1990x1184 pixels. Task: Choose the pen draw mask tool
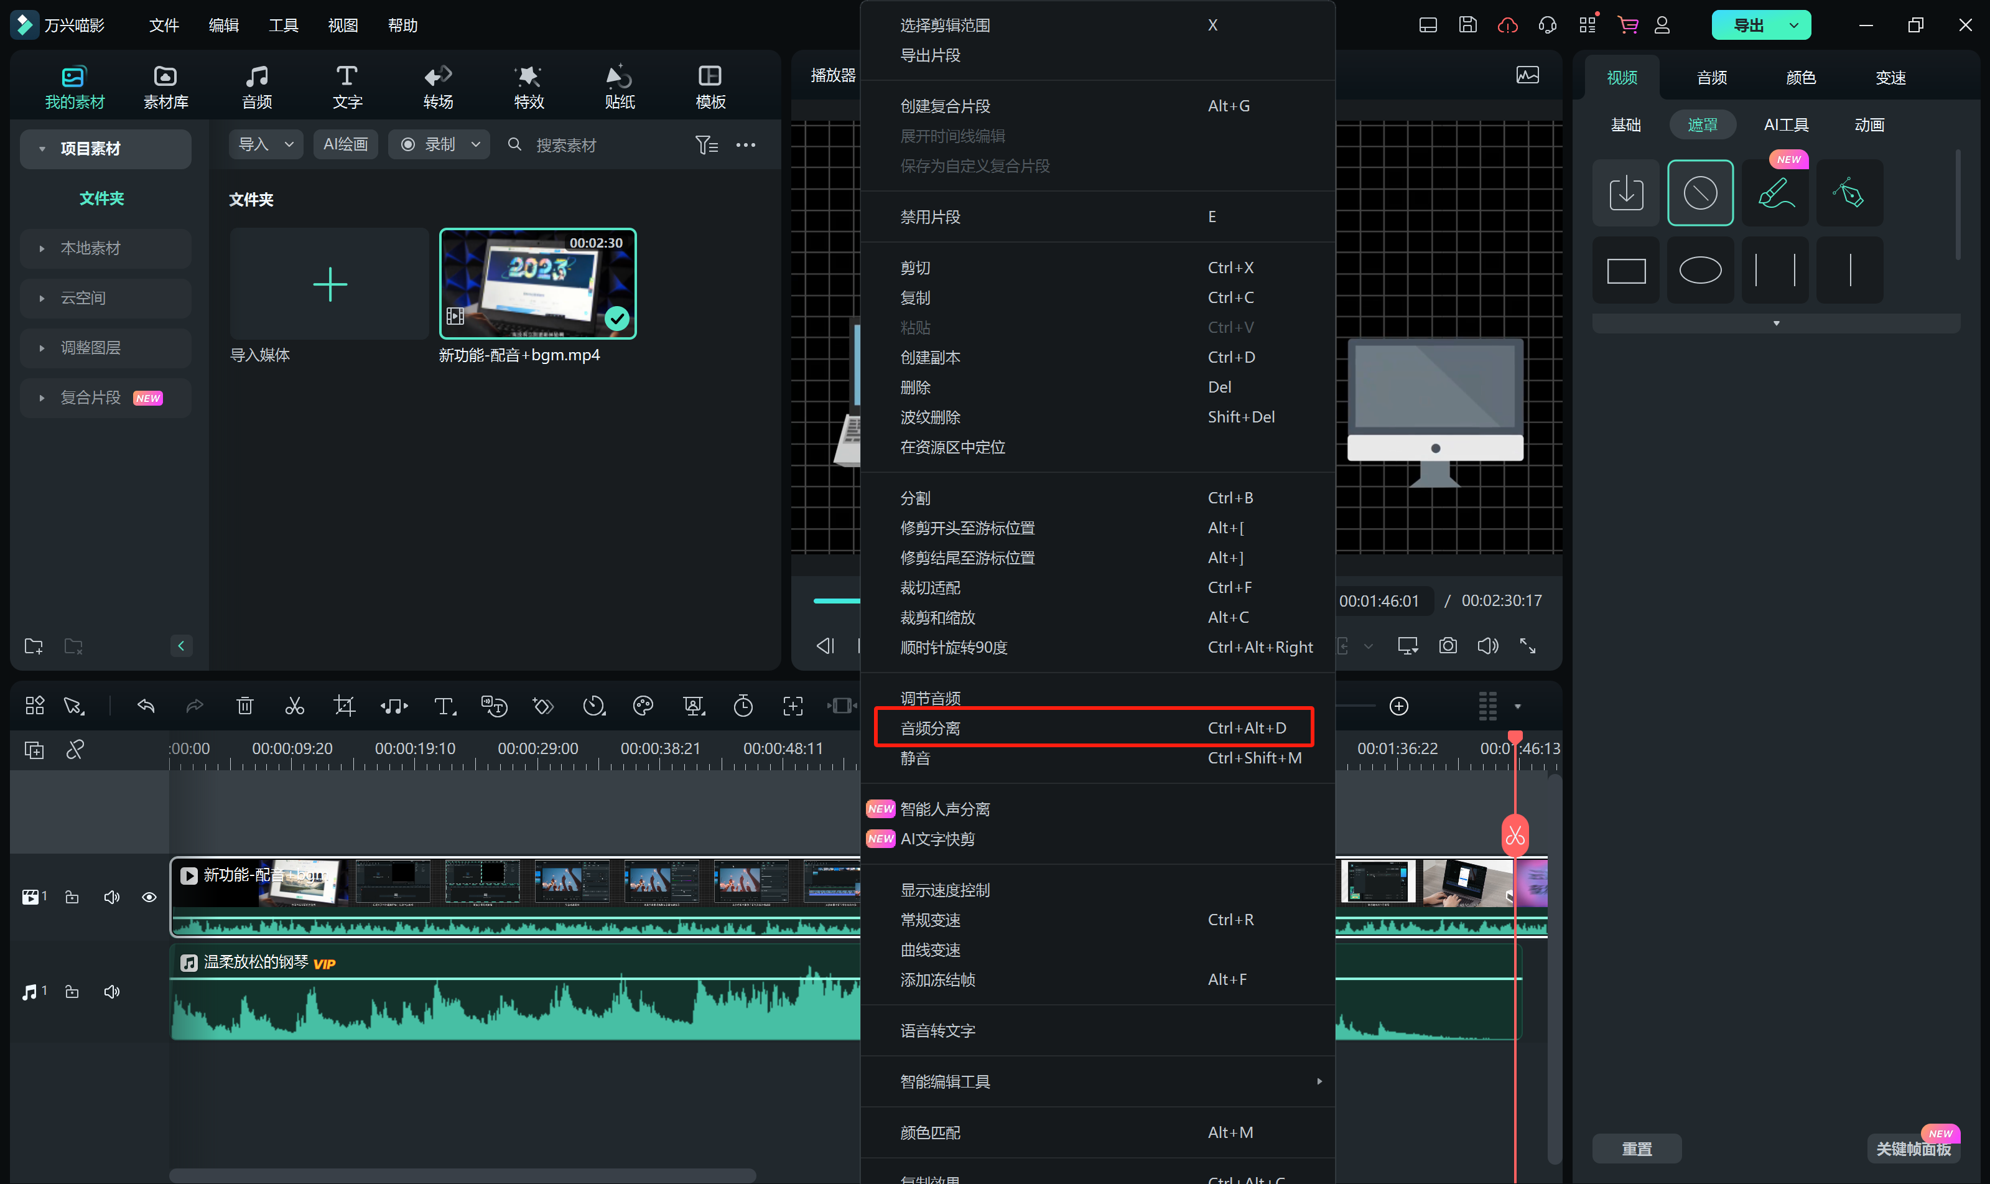click(1849, 192)
